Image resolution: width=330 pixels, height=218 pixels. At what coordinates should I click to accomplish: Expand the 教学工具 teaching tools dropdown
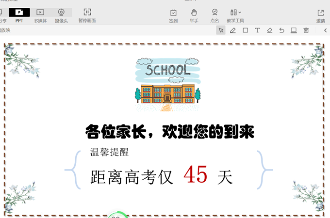point(236,16)
